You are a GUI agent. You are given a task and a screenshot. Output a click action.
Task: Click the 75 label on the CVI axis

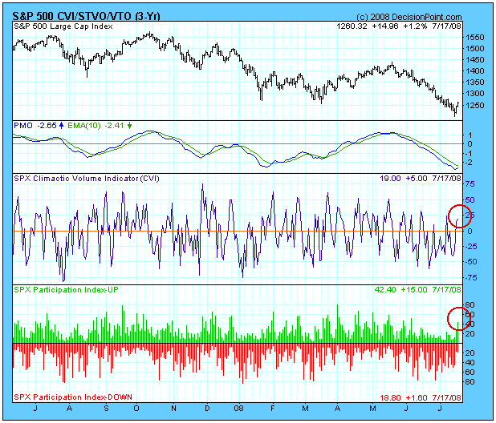coord(470,184)
